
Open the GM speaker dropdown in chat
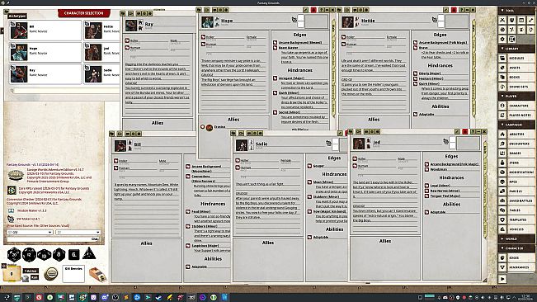[30, 232]
